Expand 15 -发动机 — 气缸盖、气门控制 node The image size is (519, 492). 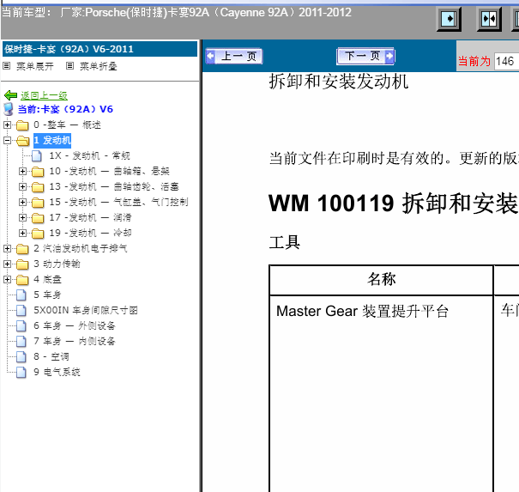tap(22, 202)
